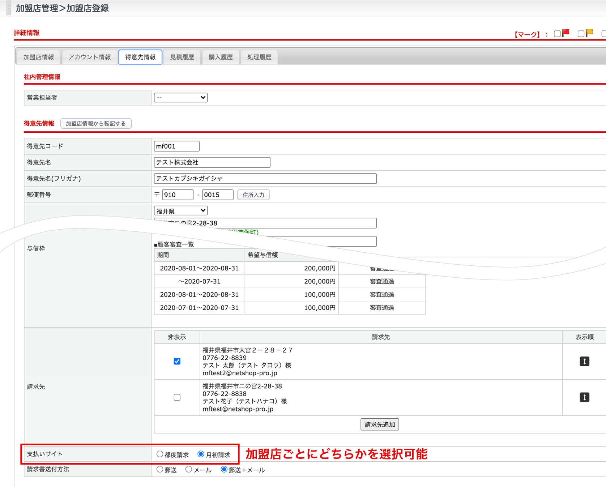
Task: Select 郵送 as invoice delivery method
Action: (160, 469)
